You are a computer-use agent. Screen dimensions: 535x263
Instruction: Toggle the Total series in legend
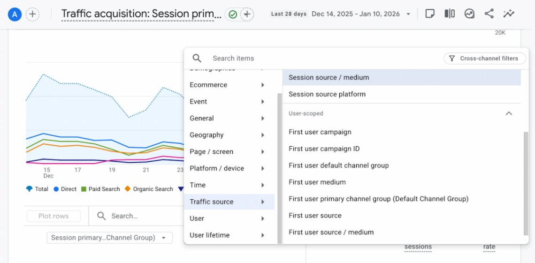[x=38, y=189]
